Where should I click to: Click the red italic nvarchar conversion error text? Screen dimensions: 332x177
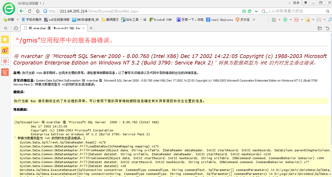(x=170, y=59)
